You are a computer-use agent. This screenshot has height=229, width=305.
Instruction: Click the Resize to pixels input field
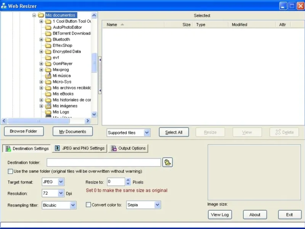pos(116,182)
